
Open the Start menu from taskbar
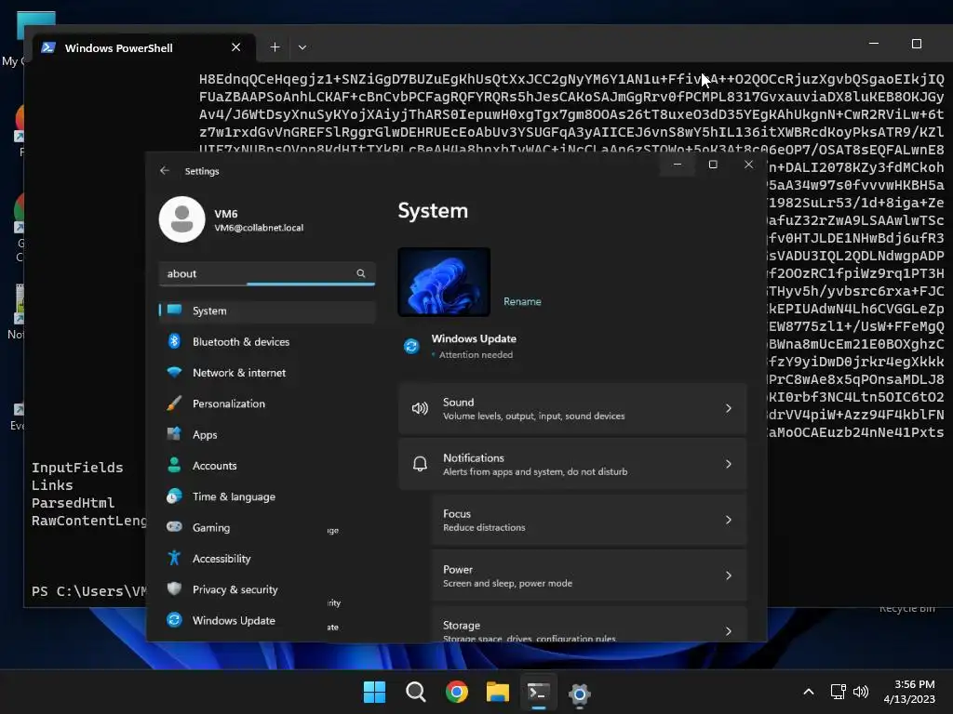[374, 692]
